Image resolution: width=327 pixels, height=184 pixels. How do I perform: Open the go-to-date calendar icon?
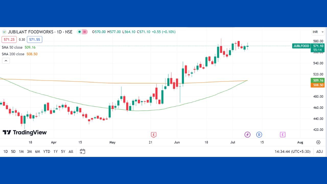(x=82, y=152)
